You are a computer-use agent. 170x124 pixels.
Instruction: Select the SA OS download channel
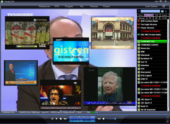coord(152,110)
